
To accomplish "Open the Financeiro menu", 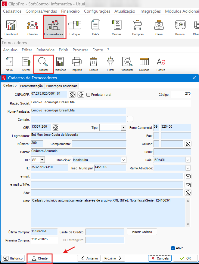I will pyautogui.click(x=70, y=11).
